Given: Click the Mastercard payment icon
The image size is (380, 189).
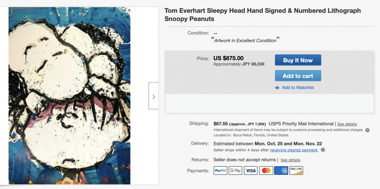Looking at the screenshot, I should 266,170.
